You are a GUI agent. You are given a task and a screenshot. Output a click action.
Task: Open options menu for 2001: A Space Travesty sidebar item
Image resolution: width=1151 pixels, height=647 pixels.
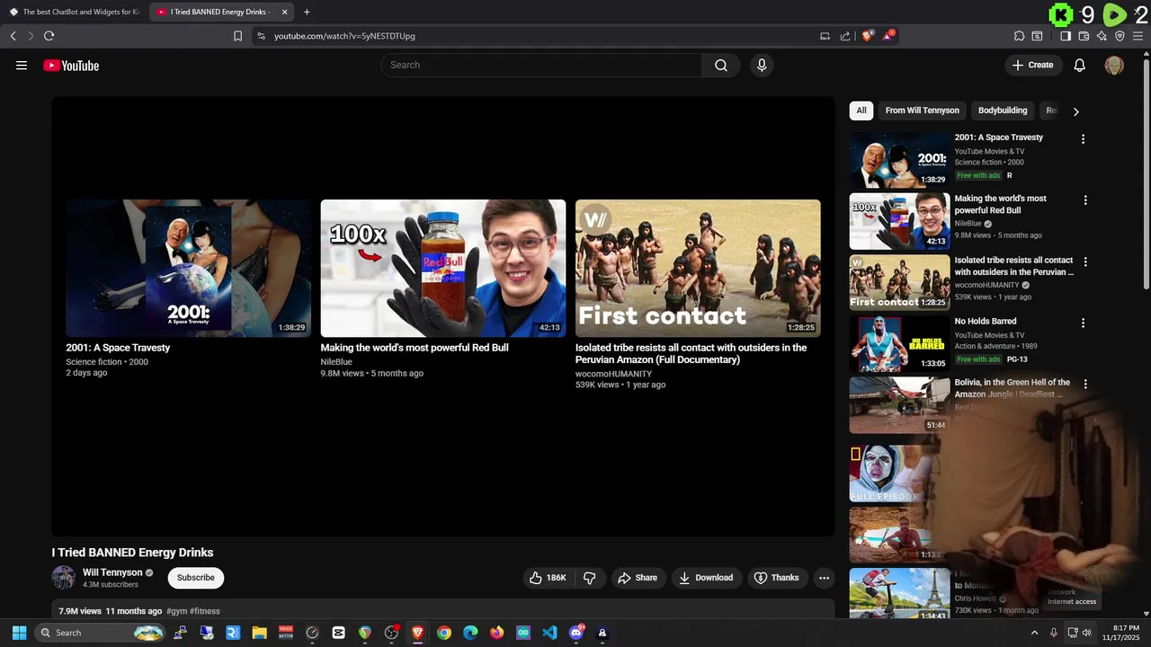click(1083, 139)
